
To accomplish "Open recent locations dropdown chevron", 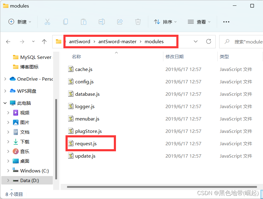I will [34, 41].
